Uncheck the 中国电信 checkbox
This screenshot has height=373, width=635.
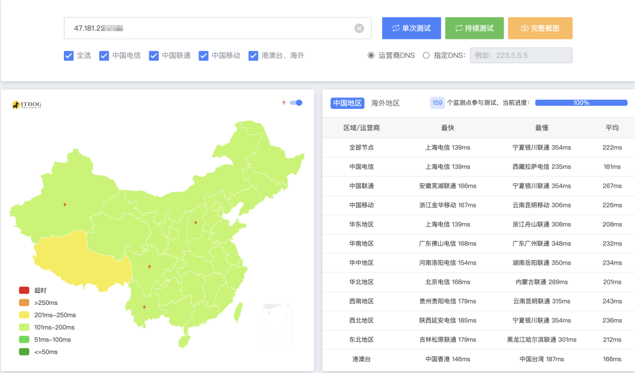click(x=104, y=56)
